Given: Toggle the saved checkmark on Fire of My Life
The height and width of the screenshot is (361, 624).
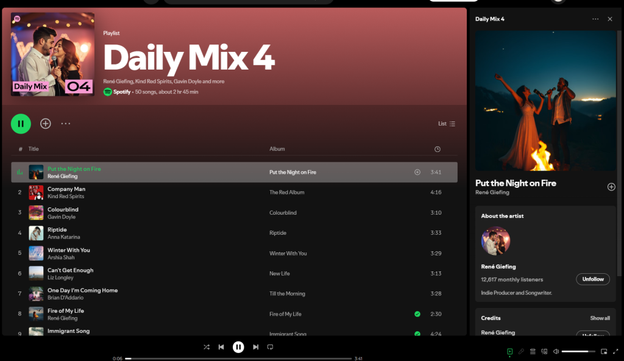Looking at the screenshot, I should pos(417,314).
